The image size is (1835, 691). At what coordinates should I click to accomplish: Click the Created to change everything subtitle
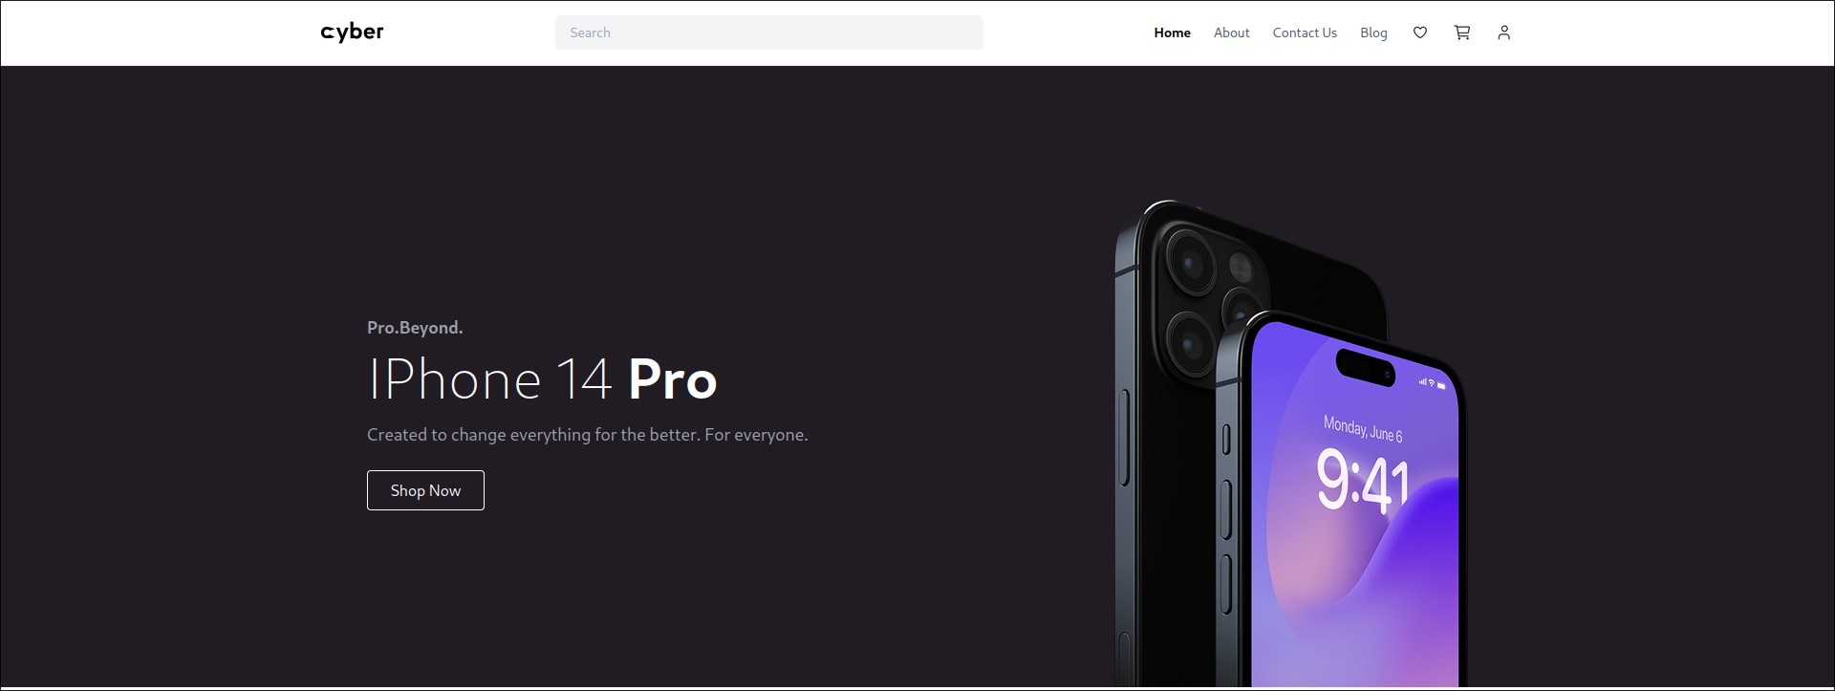coord(588,435)
